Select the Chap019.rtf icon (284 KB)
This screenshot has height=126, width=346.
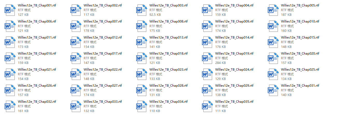click(207, 58)
